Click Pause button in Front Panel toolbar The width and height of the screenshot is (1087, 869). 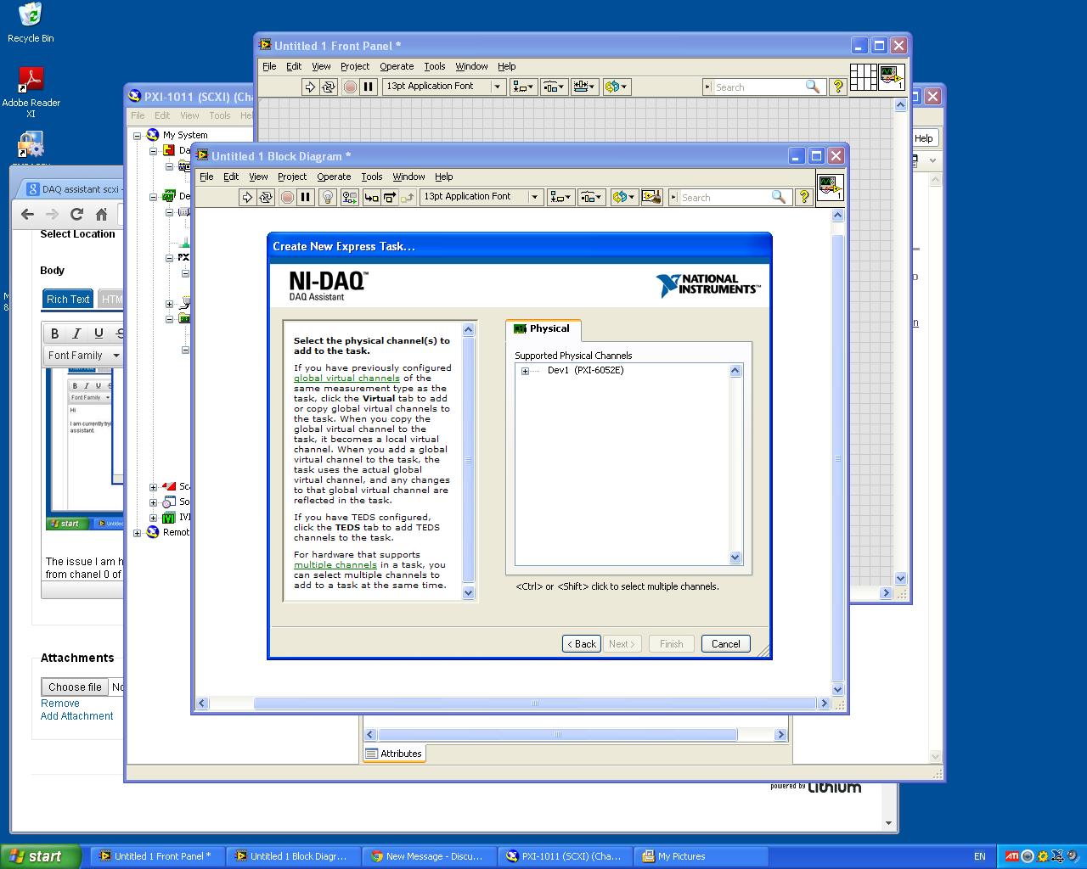[x=369, y=87]
